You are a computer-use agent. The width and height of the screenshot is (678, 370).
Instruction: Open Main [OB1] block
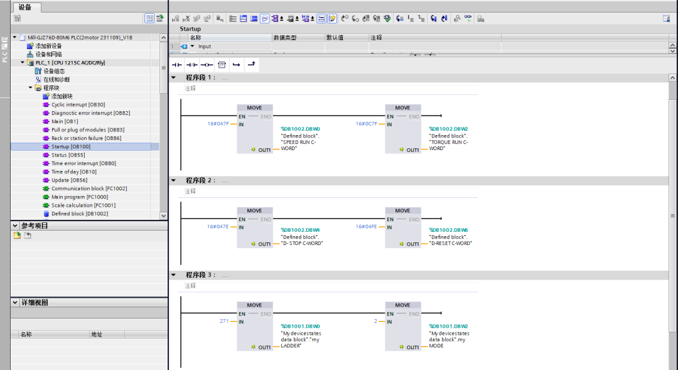click(65, 122)
